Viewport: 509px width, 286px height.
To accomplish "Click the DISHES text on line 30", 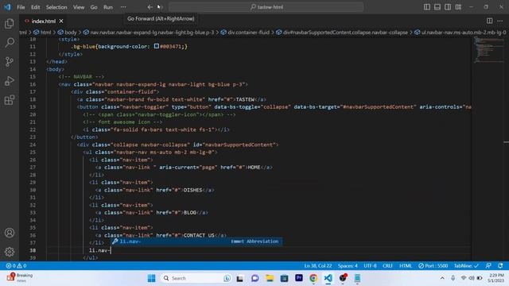I will coord(192,190).
